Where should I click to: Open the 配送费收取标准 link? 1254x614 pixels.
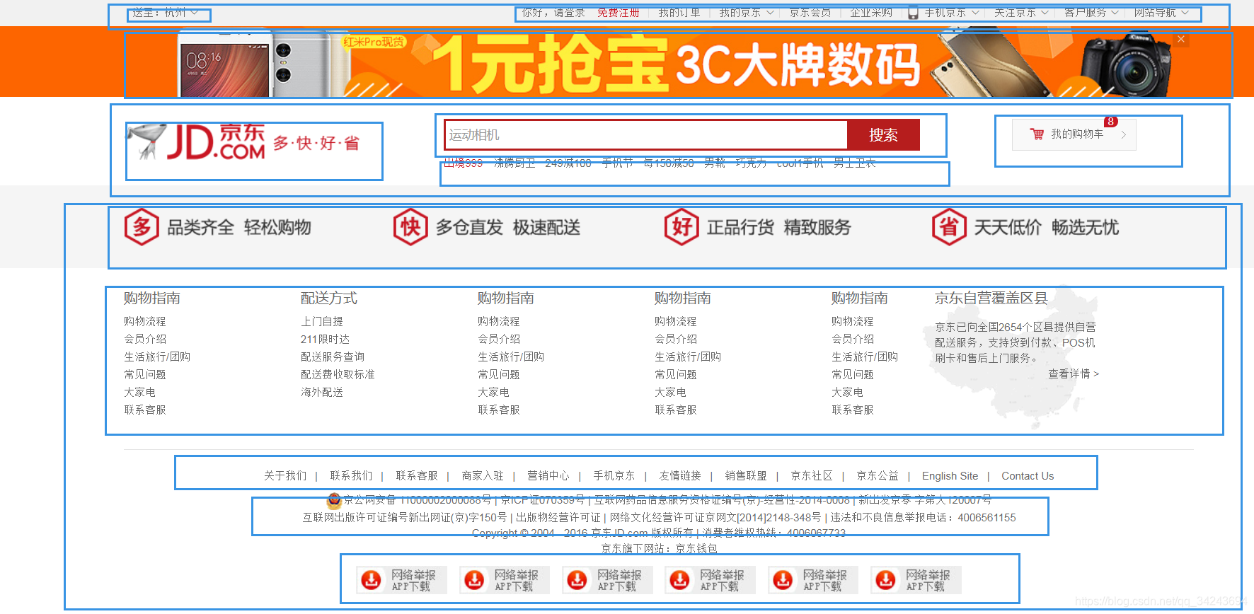coord(338,374)
